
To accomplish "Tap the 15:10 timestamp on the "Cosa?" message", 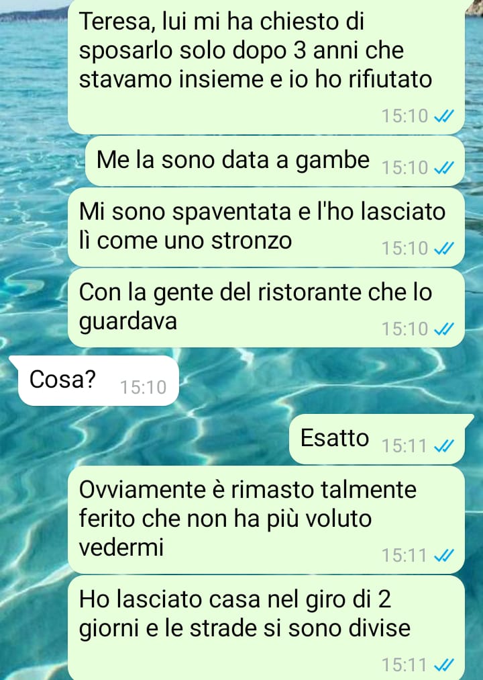I will (144, 387).
